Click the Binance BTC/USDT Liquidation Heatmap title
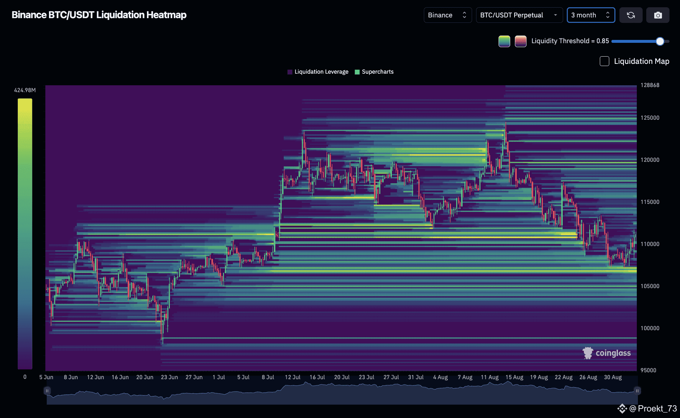Screen dimensions: 680x418 [99, 15]
